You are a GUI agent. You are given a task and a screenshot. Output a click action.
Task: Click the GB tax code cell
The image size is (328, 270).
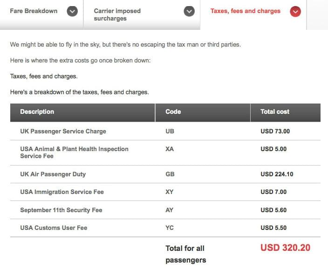coord(170,174)
